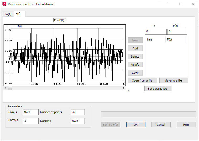The height and width of the screenshot is (141, 199).
Task: Click the F(t) value input field
Action: (177, 32)
